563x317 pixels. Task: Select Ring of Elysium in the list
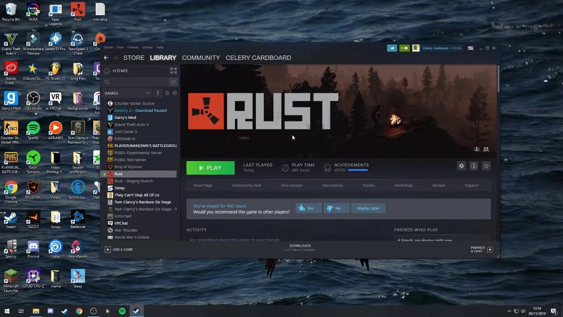coord(128,167)
